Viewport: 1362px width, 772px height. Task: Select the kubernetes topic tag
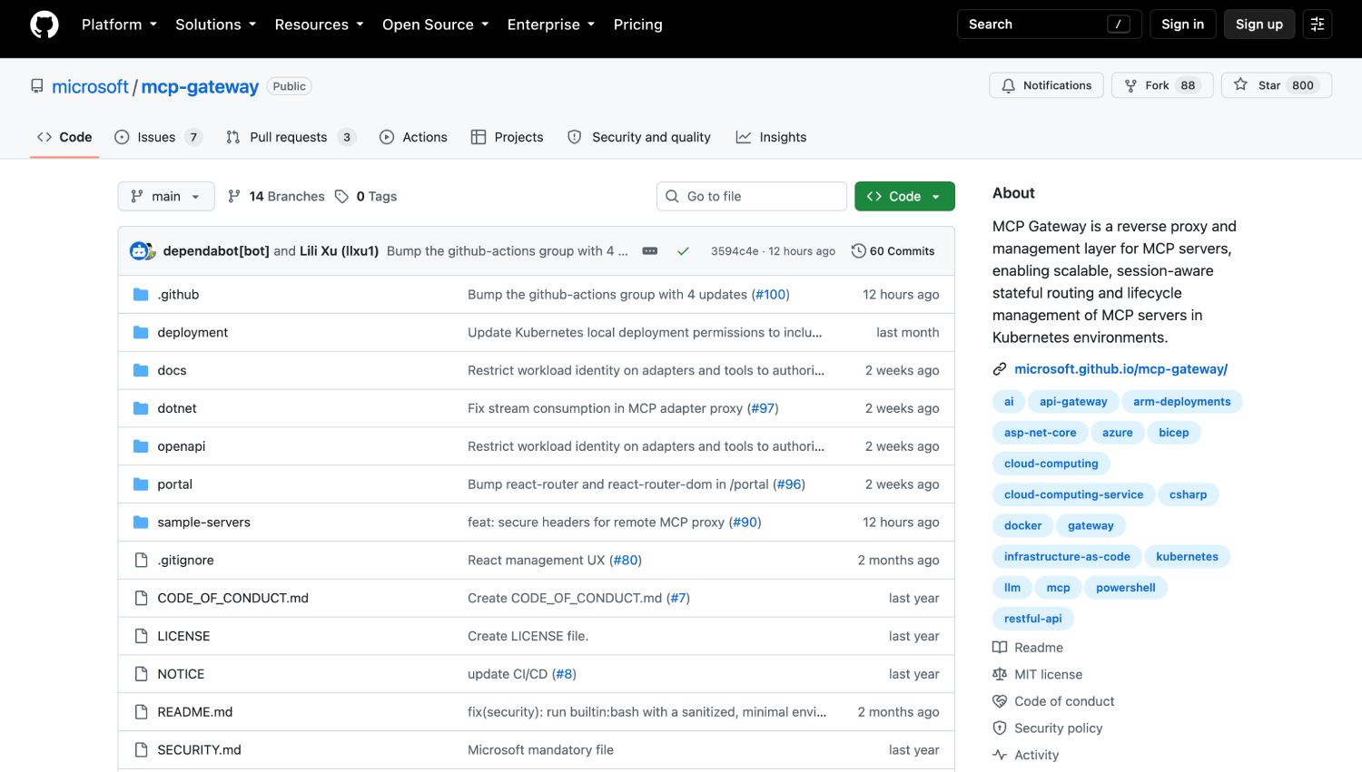pos(1187,557)
